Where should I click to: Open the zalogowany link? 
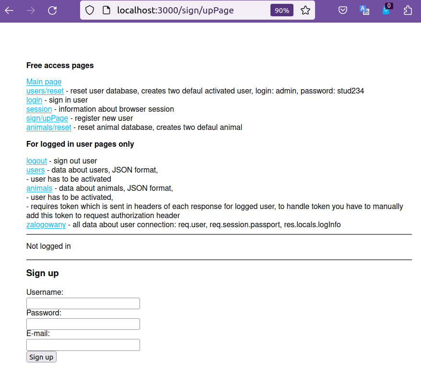tap(46, 225)
